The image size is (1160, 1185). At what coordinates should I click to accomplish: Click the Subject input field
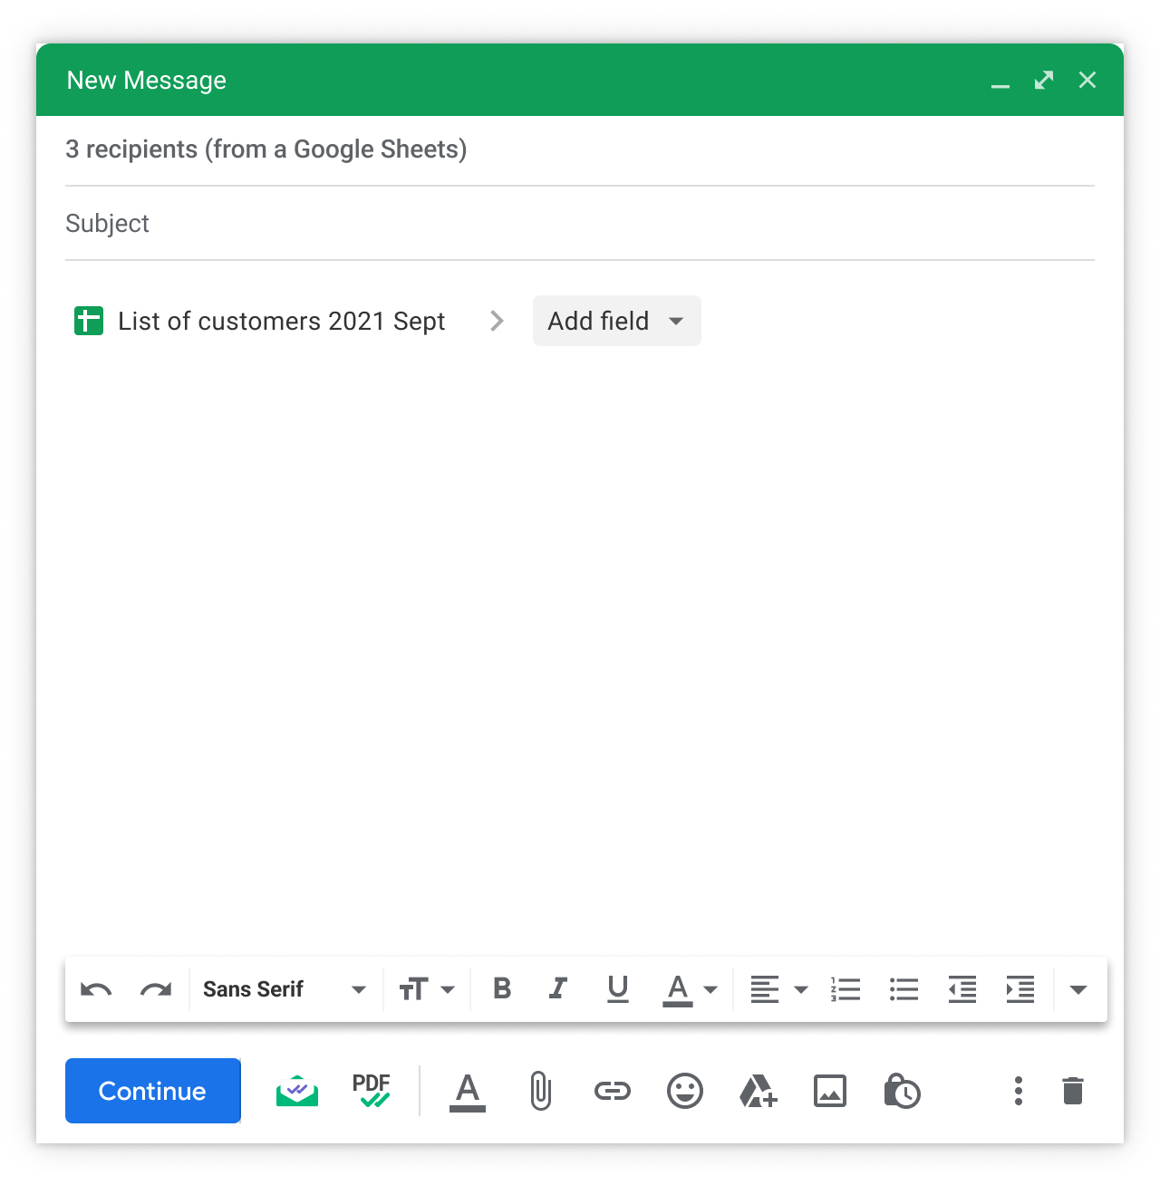coord(580,224)
